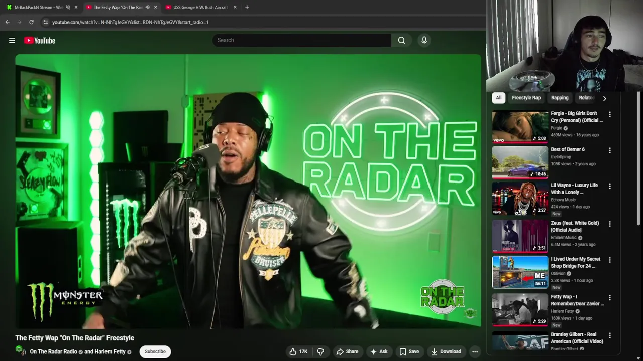Screen dimensions: 643x361
Task: Open title Fetty Wap - I Remember/Dear Zavier
Action: [577, 300]
